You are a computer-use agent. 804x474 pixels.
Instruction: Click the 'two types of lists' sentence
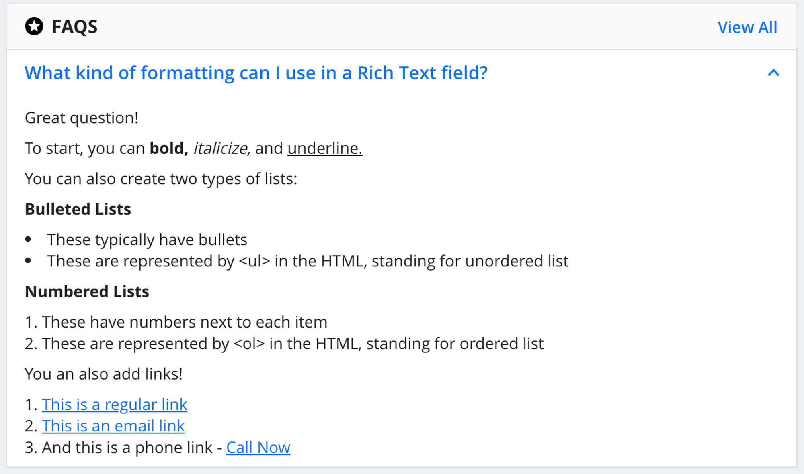tap(161, 179)
